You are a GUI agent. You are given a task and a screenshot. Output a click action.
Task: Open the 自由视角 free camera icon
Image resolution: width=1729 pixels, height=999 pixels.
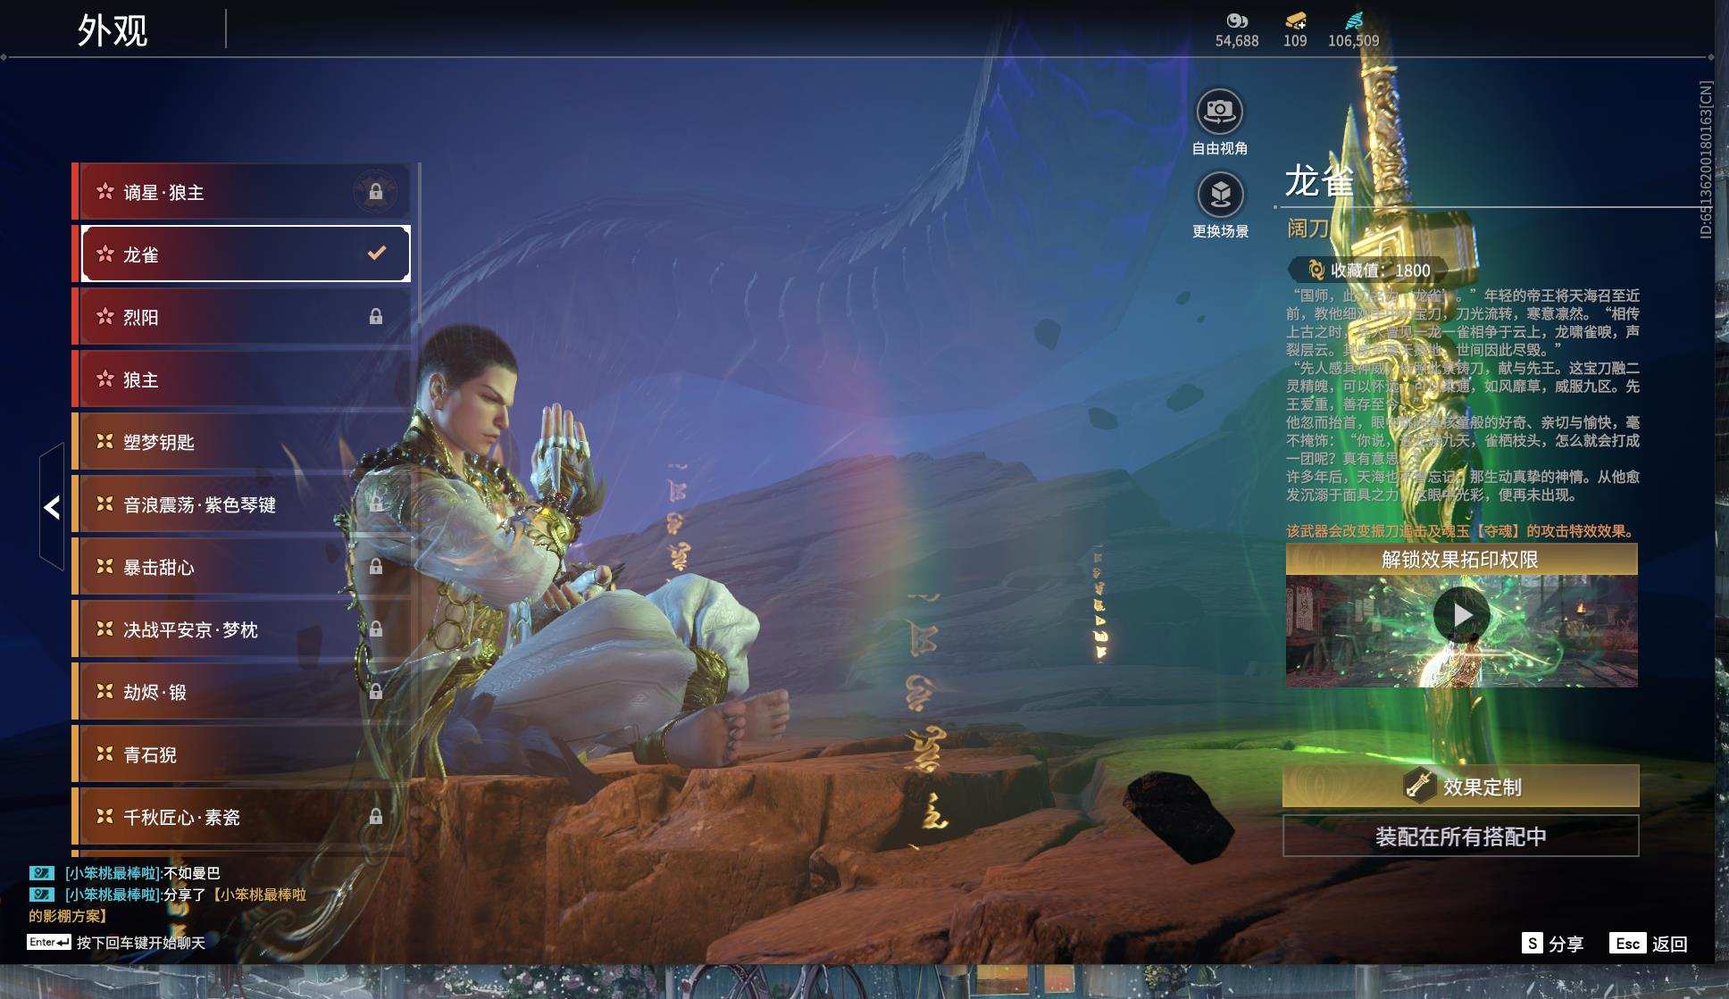(x=1219, y=112)
